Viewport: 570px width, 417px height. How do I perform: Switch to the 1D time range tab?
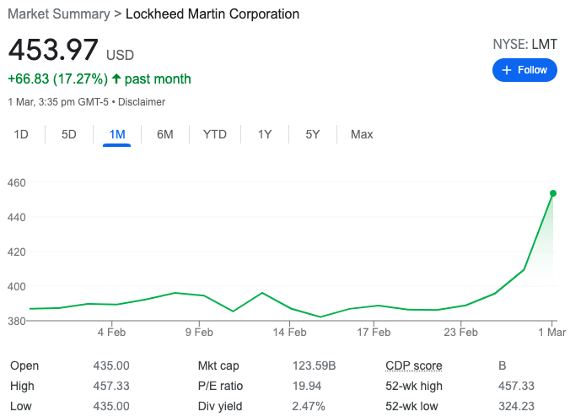point(22,134)
